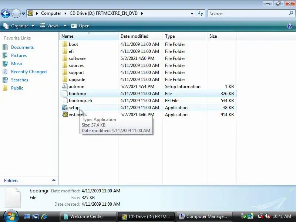Click the network tray icon with red X
The image size is (296, 222).
261,216
